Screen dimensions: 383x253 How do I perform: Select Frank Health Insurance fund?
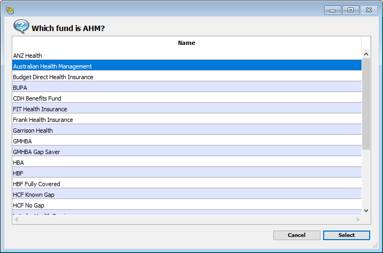[43, 120]
